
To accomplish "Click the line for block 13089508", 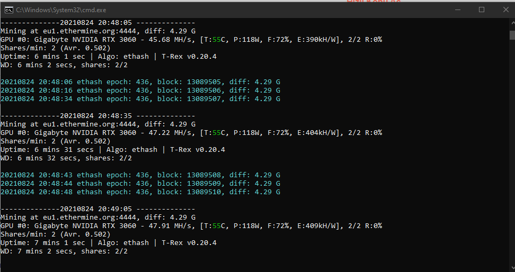I will pos(140,175).
